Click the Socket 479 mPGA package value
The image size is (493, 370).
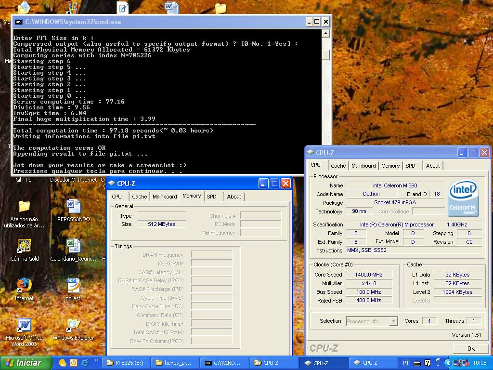[x=395, y=203]
